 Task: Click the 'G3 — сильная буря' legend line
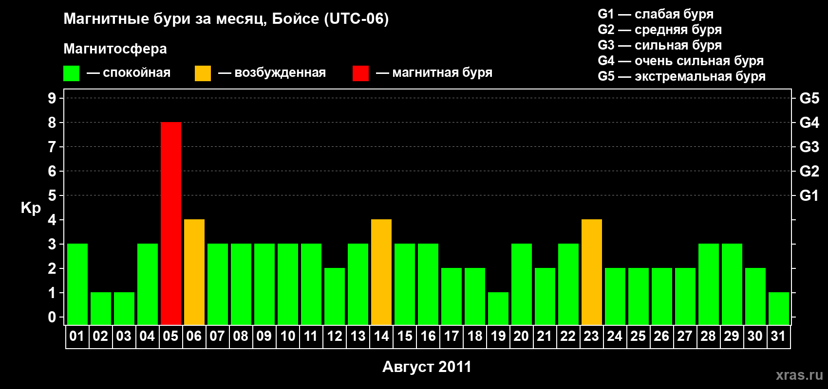(660, 45)
